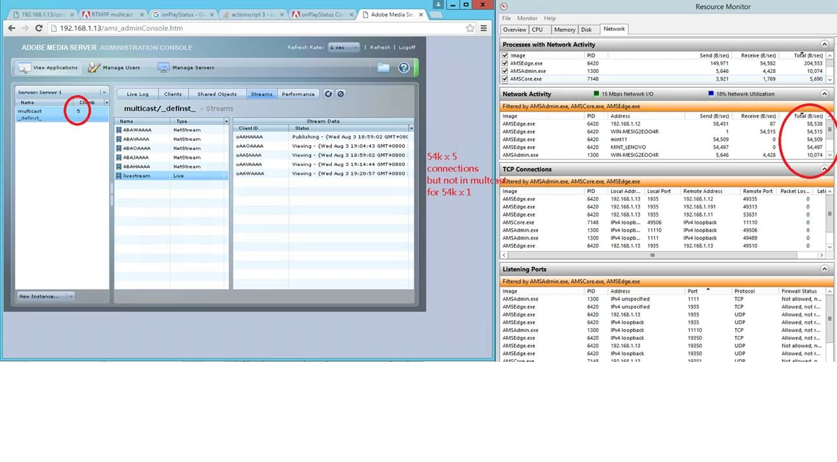The image size is (837, 462).
Task: Open the Refresh Rate 1 sec dropdown
Action: [x=343, y=47]
